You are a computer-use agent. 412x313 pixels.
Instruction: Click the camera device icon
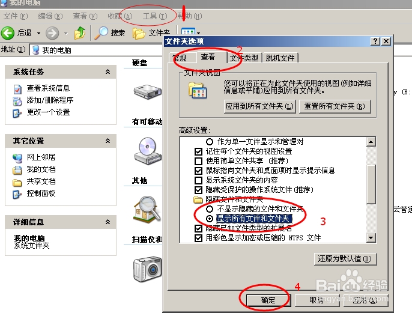click(x=147, y=269)
